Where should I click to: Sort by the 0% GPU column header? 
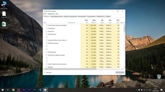point(116,21)
